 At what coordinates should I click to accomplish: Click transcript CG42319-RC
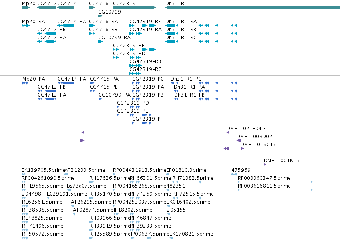point(145,69)
